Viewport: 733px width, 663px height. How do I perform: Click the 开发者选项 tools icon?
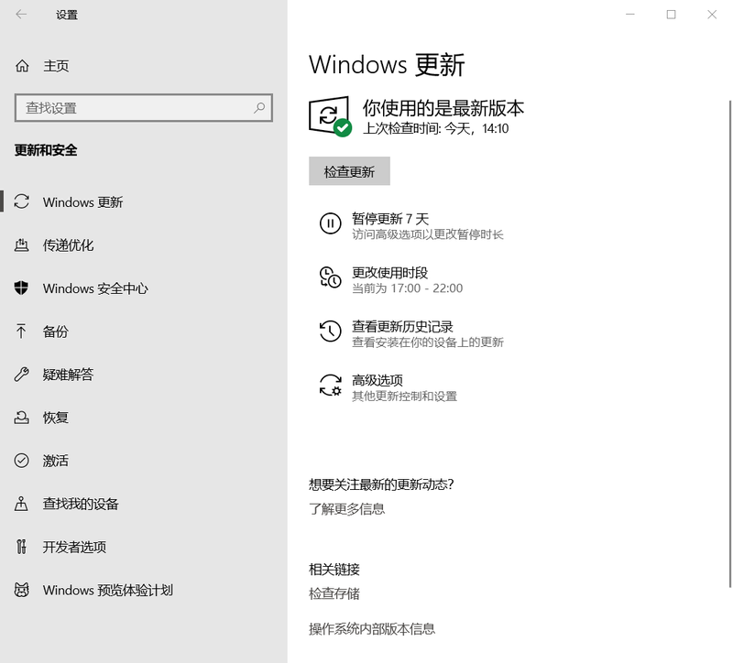tap(21, 547)
